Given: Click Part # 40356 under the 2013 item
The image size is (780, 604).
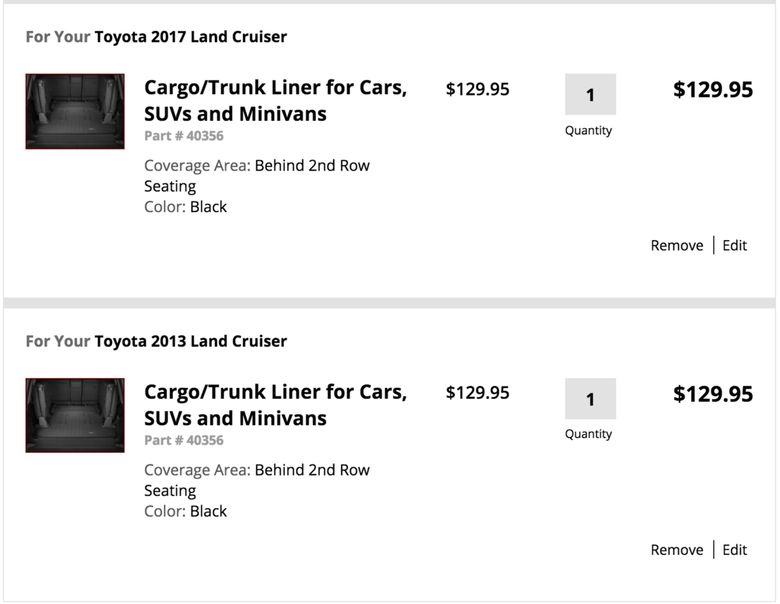Looking at the screenshot, I should click(x=183, y=440).
